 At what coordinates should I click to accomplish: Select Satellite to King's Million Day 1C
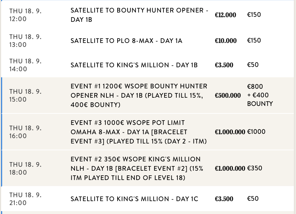coord(134,199)
